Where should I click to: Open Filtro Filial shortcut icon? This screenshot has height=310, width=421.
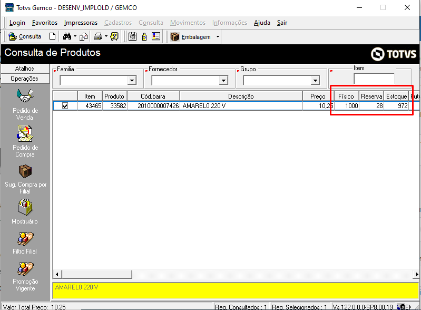pos(25,238)
